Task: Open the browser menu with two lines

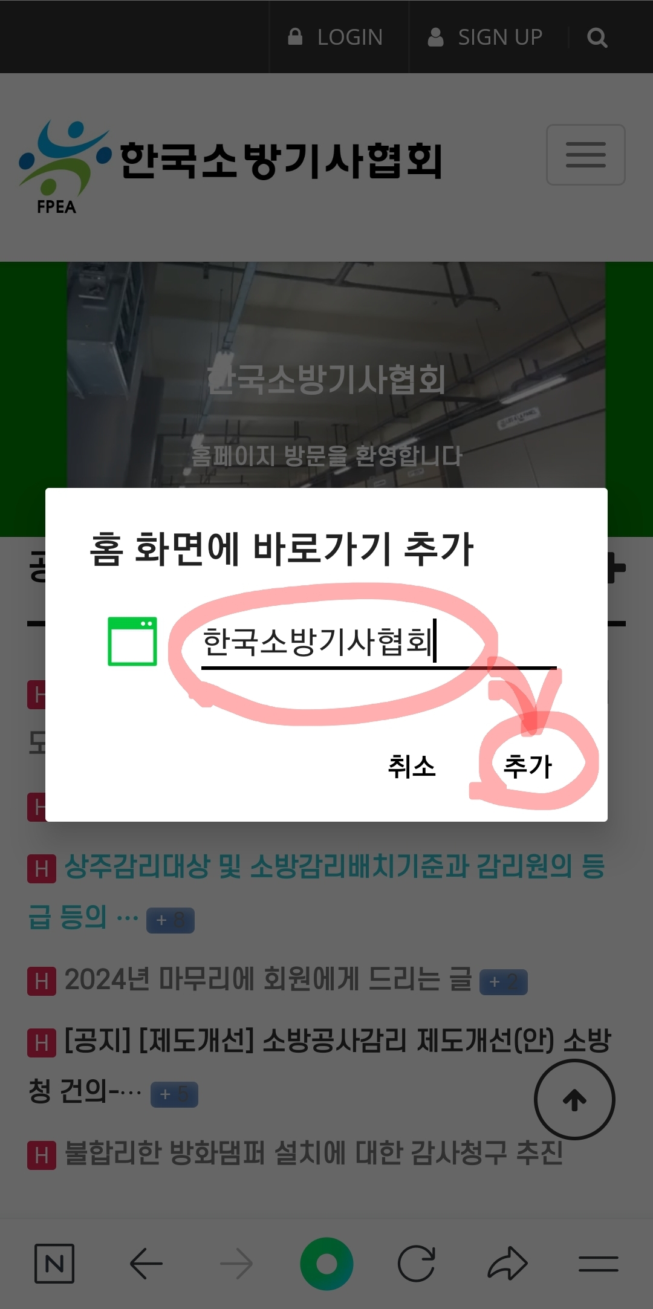Action: click(x=599, y=1264)
